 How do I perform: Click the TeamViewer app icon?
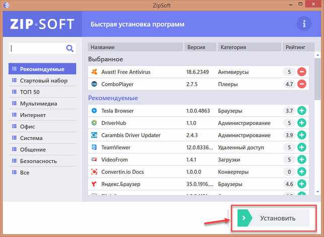point(94,147)
